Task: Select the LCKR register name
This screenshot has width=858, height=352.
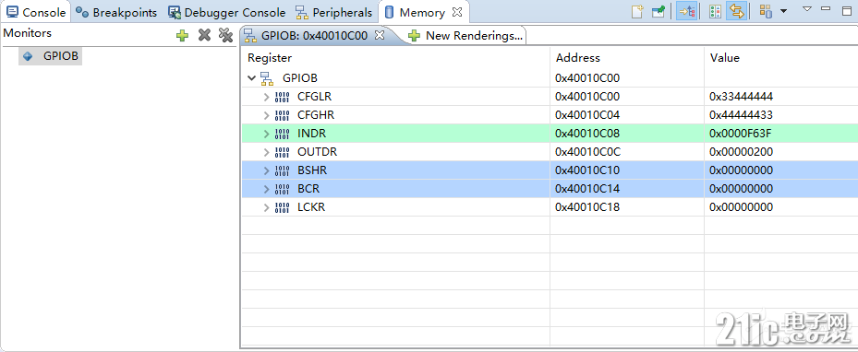Action: tap(311, 207)
